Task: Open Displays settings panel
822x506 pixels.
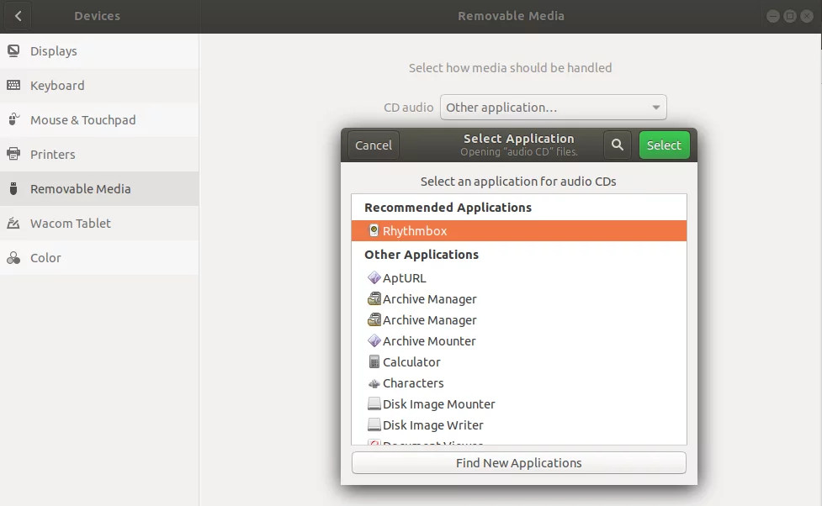Action: coord(53,51)
